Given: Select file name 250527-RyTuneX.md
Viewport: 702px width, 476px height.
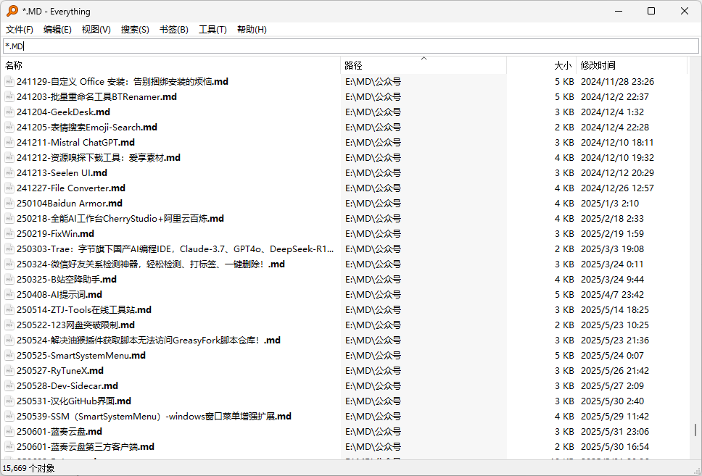Looking at the screenshot, I should click(60, 370).
